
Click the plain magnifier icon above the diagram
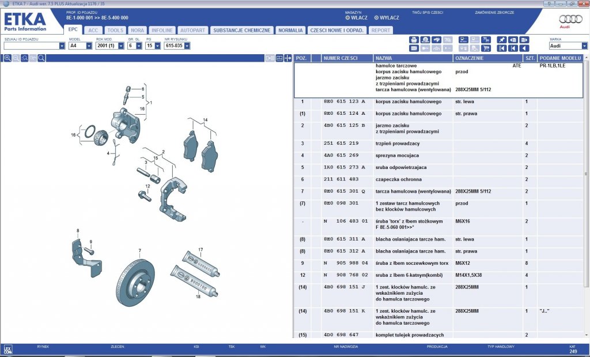(41, 58)
